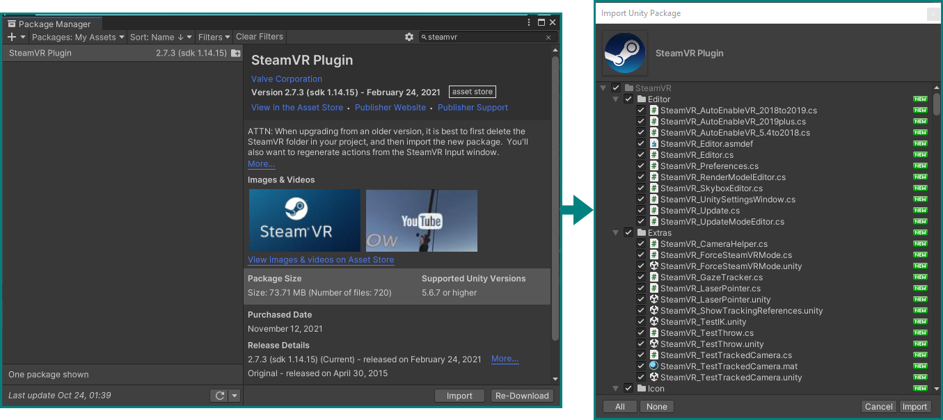Uncheck SteamVR_TestTrackedCamera.mat checkbox
This screenshot has width=943, height=420.
click(641, 366)
